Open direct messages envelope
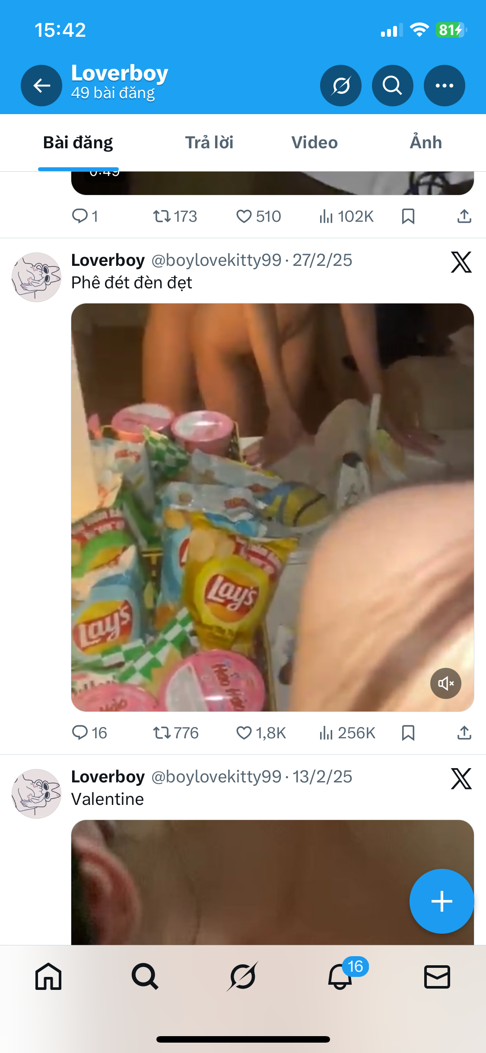 click(x=437, y=976)
